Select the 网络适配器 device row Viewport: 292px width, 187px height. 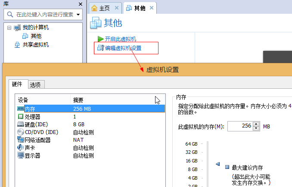click(91, 140)
